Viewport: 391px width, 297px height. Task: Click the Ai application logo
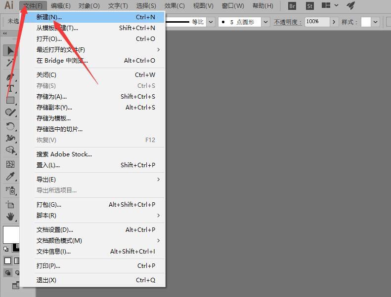(x=9, y=5)
